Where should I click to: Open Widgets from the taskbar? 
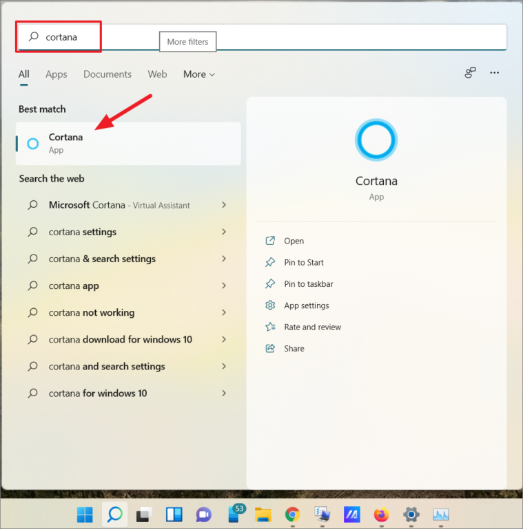(174, 515)
